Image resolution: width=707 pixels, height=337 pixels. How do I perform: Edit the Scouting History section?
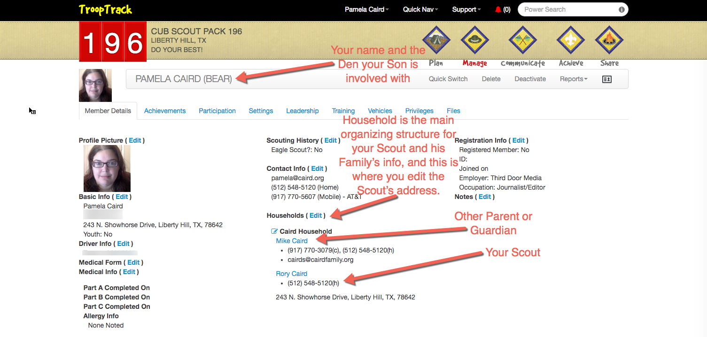tap(331, 140)
